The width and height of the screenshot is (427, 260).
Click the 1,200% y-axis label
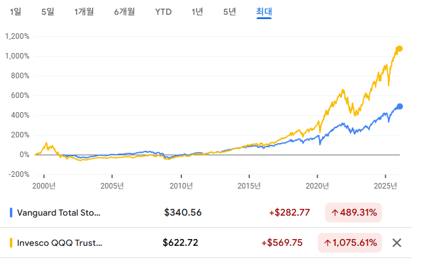pyautogui.click(x=17, y=36)
